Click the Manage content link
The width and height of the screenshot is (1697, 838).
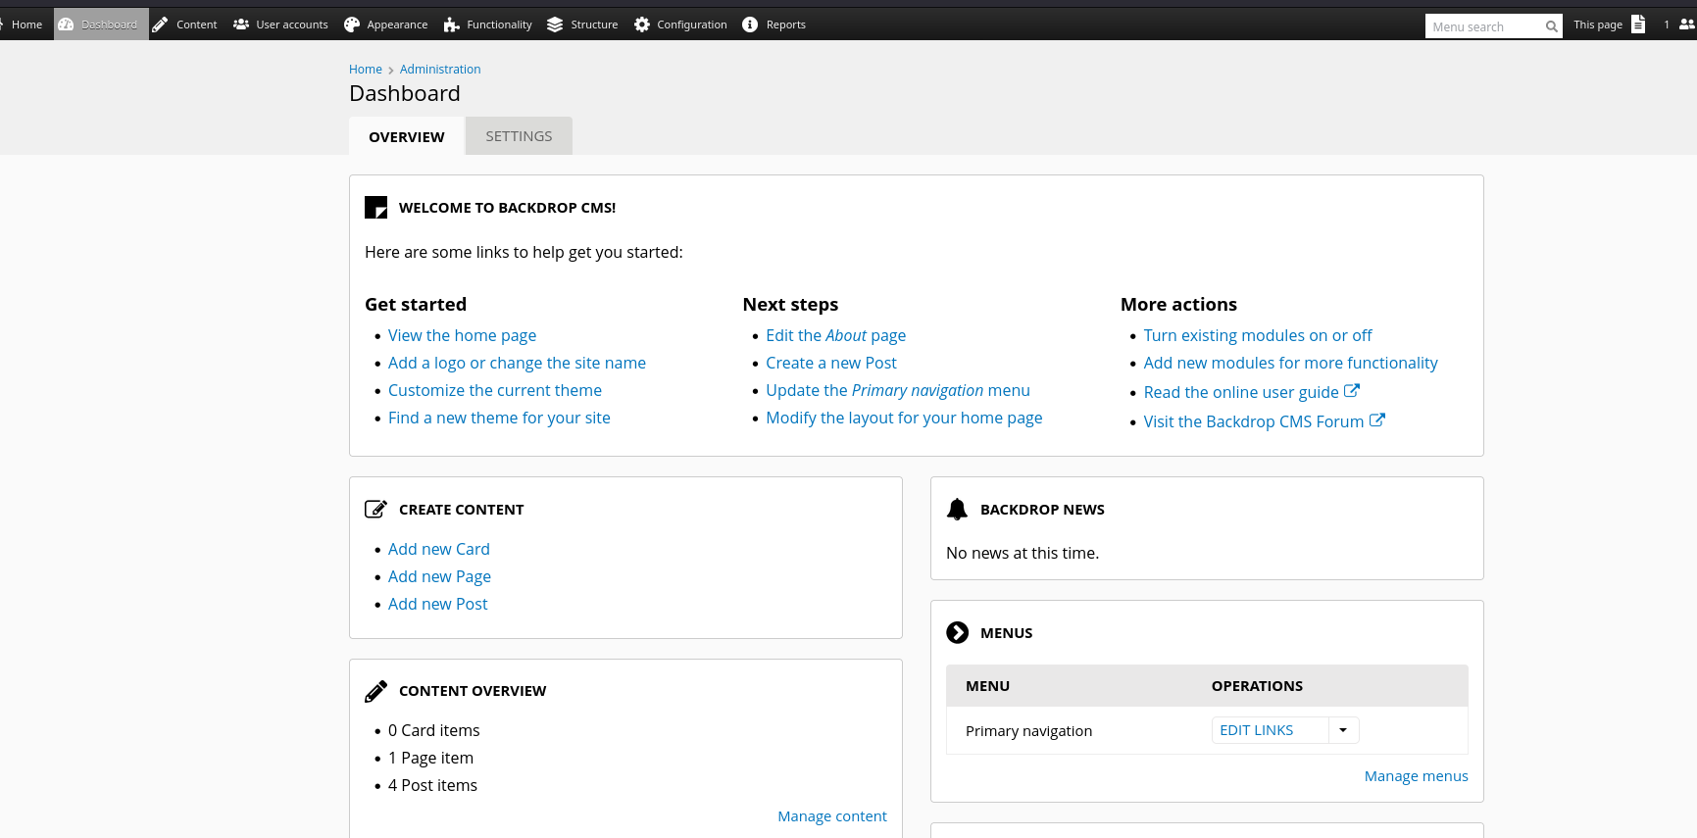coord(832,816)
